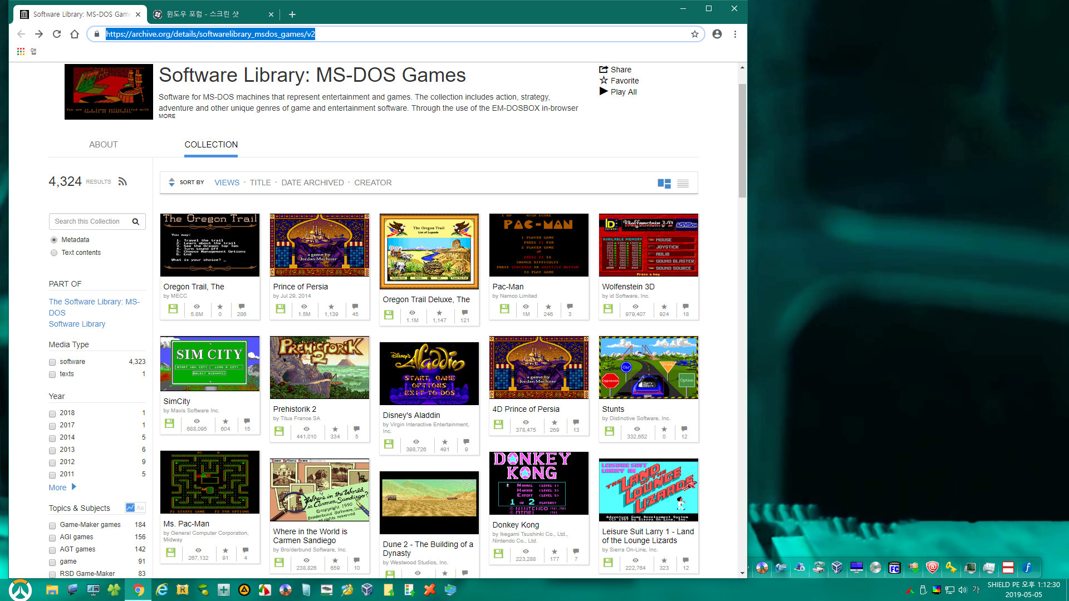The image size is (1069, 601).
Task: Click scrollbar down arrow
Action: coord(742,573)
